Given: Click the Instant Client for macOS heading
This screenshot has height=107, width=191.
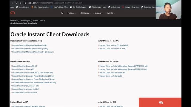Looking at the screenshot, I should click(x=108, y=41).
